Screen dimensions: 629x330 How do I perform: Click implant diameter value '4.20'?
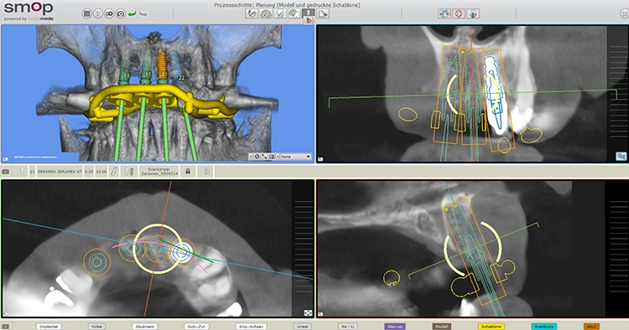[x=89, y=172]
